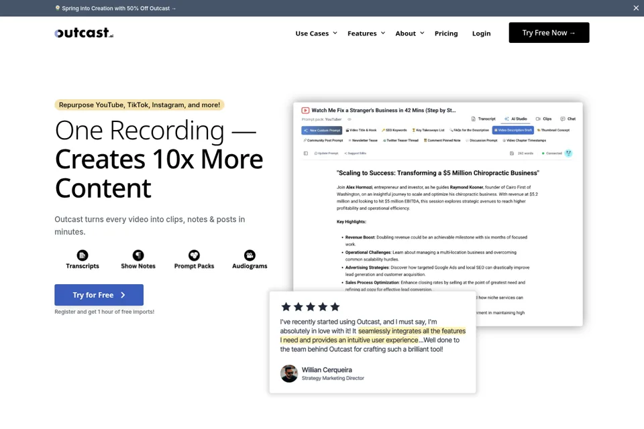The image size is (644, 429).
Task: Expand the Use Cases chevron arrow
Action: pos(335,33)
